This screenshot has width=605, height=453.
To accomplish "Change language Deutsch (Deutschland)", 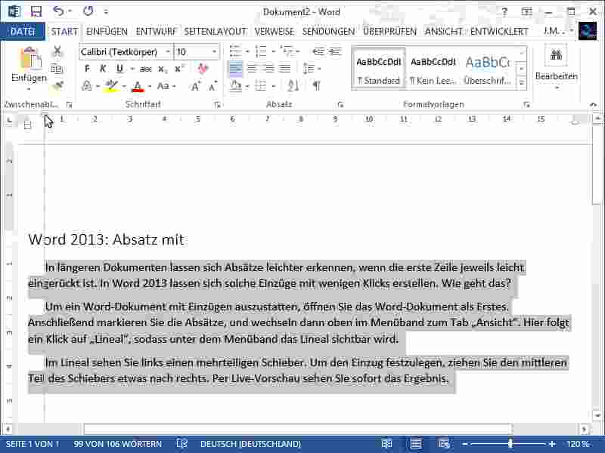I will (x=250, y=444).
